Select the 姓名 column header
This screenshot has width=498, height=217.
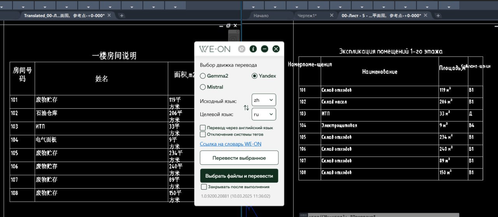[101, 79]
